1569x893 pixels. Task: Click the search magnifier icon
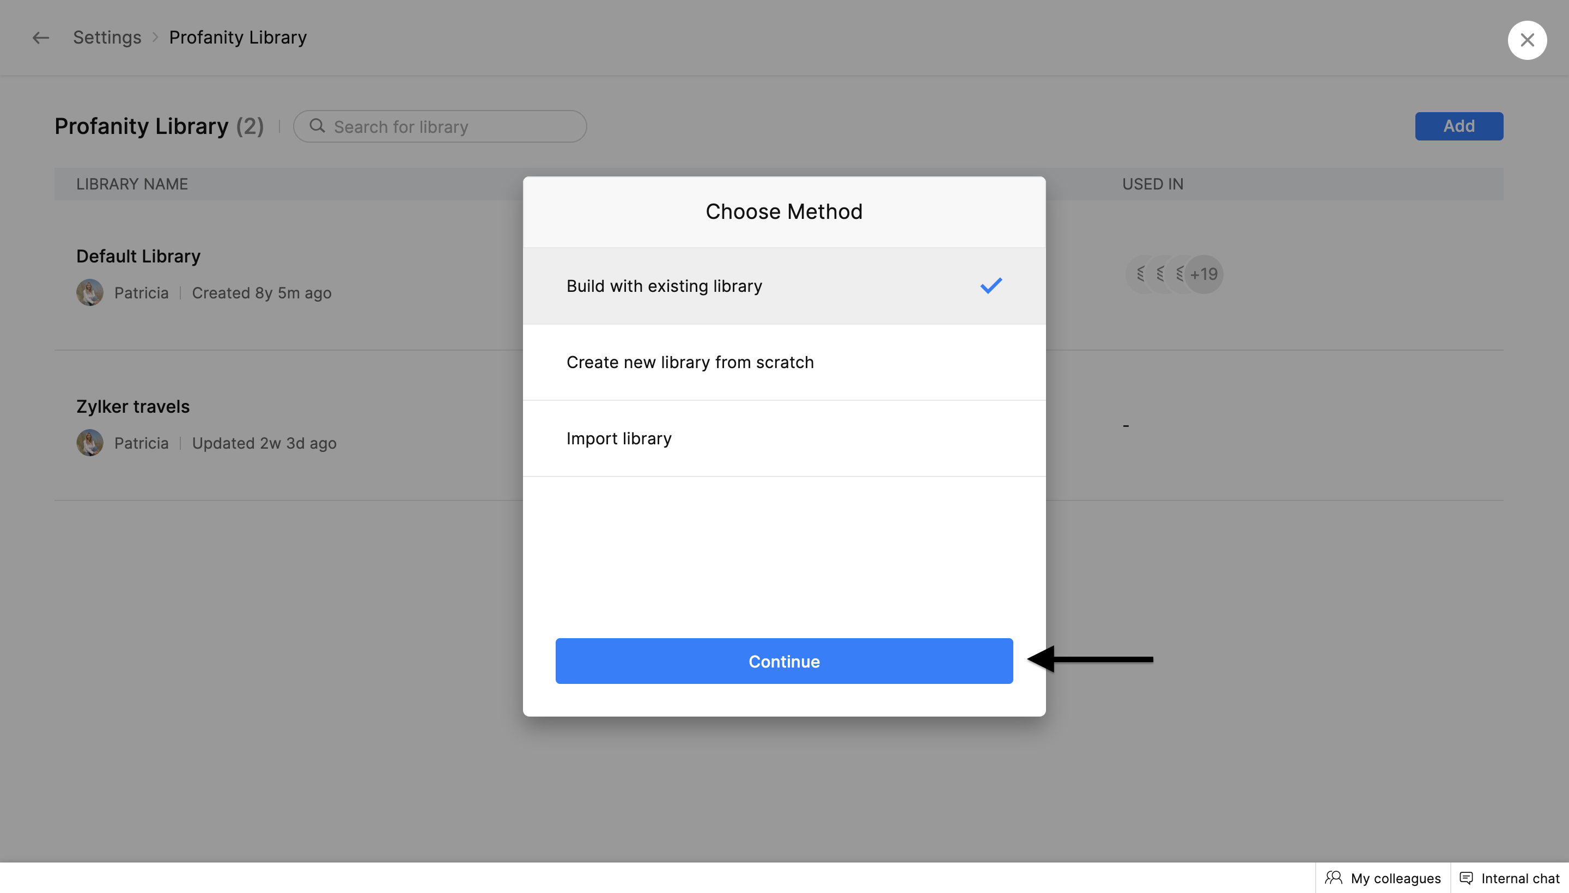tap(317, 126)
